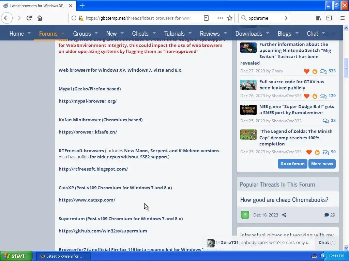349x261 pixels.
Task: Open the browser home page icon
Action: (x=40, y=18)
